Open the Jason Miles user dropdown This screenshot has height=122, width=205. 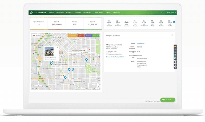coord(171,13)
